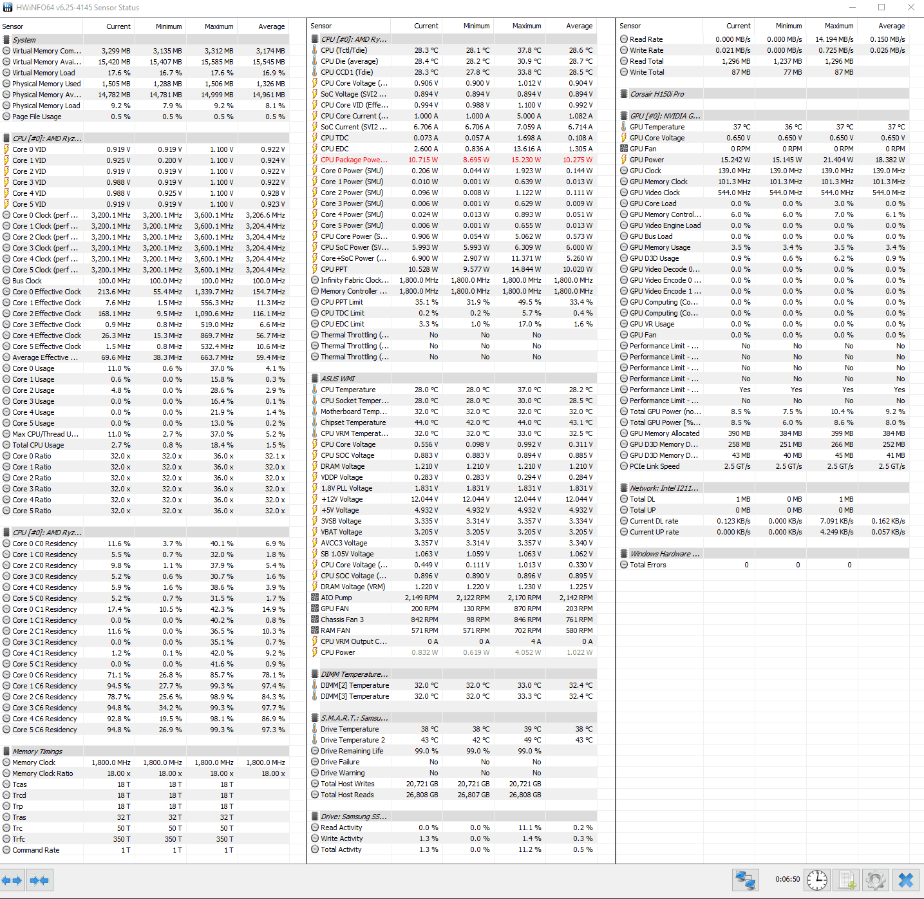
Task: Click the Network Intel I211 section icon
Action: [x=624, y=488]
